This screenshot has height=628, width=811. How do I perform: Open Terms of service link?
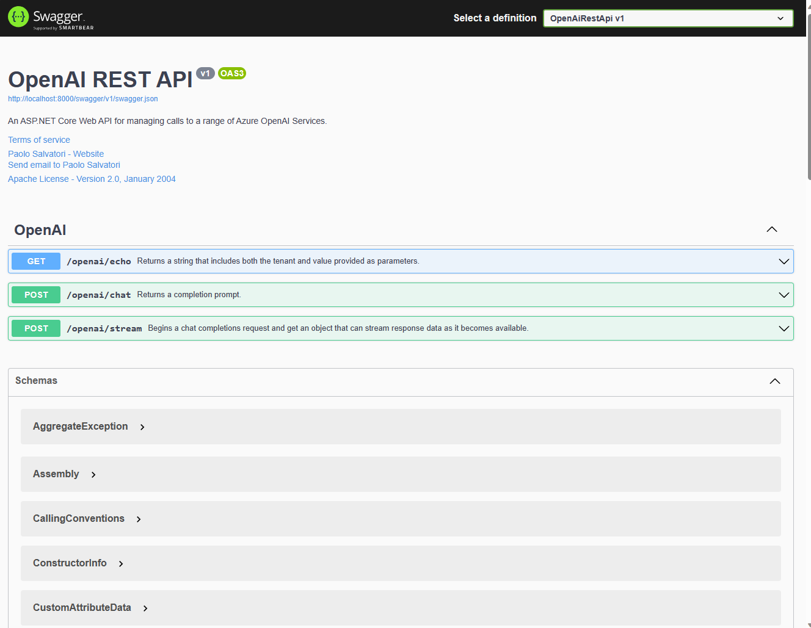(x=39, y=140)
